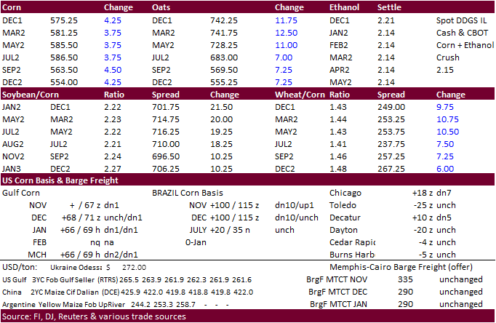Click wheat/corn spread 253.25
496x323 pixels.
(391, 119)
